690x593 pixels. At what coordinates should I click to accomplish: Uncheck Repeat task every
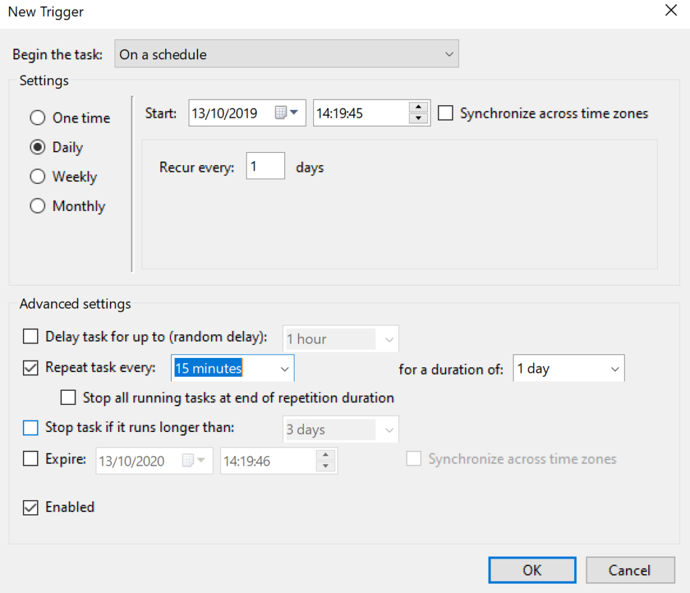tap(30, 368)
